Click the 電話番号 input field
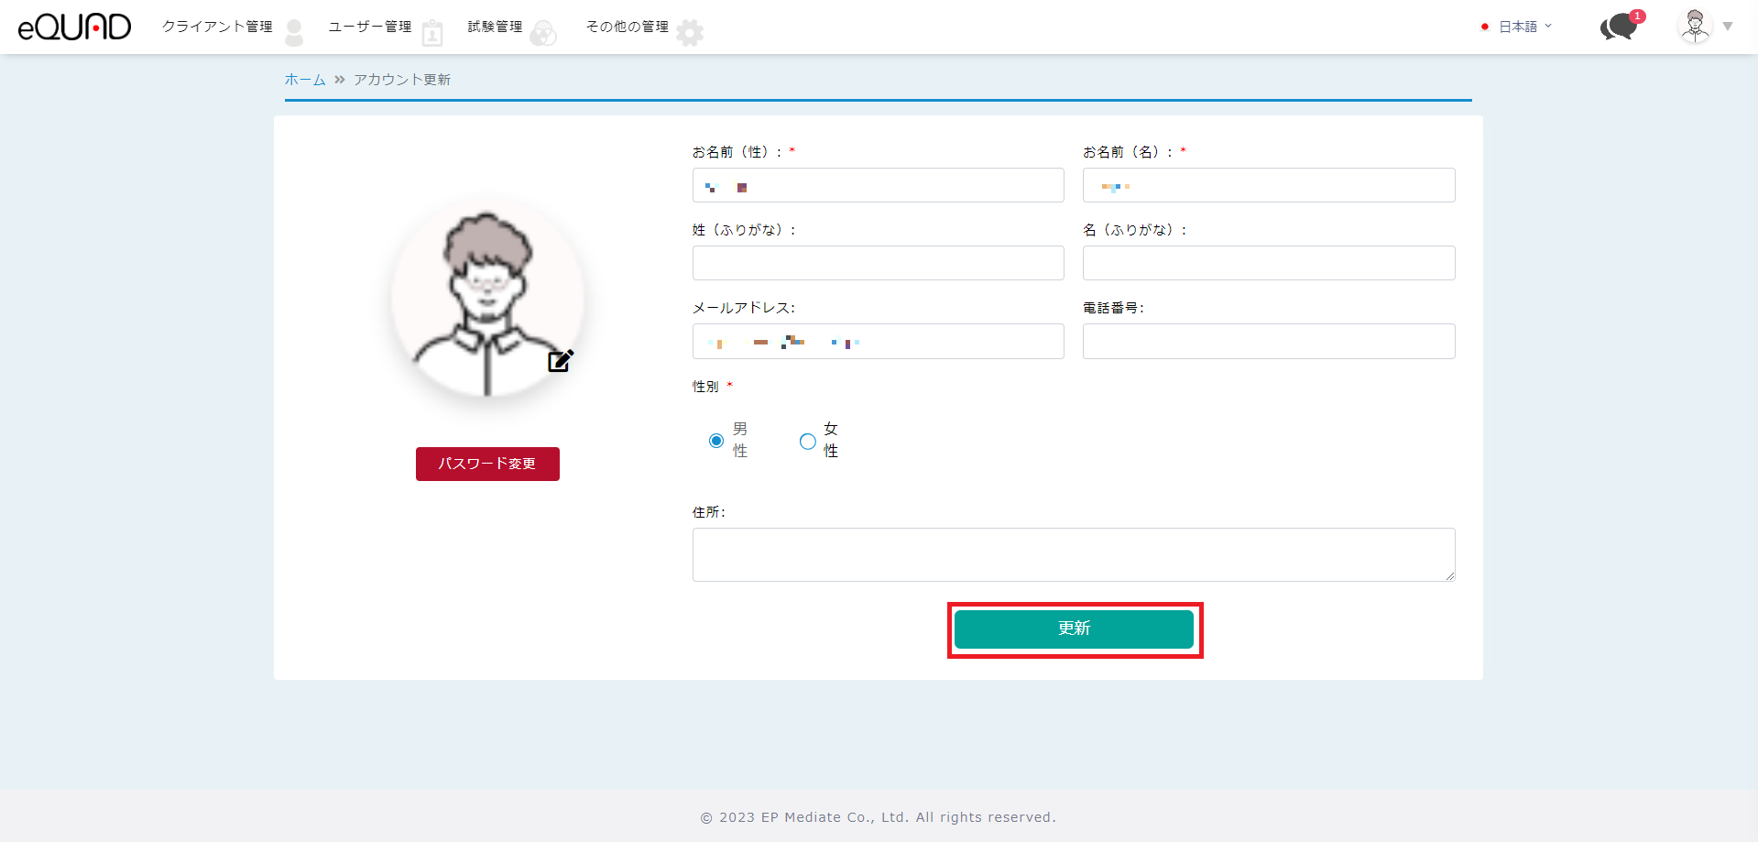Viewport: 1758px width, 842px height. pos(1268,341)
